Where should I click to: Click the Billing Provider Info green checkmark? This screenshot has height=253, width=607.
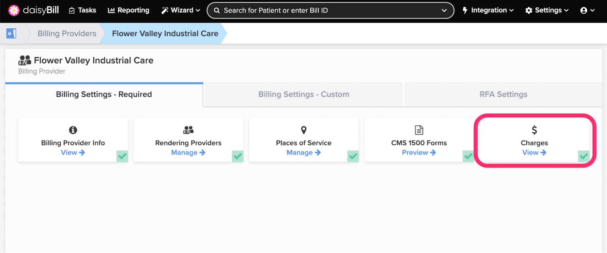[122, 156]
